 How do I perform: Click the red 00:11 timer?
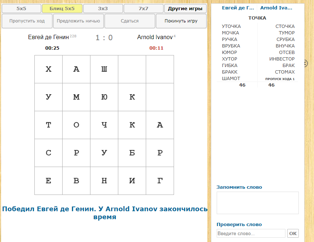click(x=156, y=48)
